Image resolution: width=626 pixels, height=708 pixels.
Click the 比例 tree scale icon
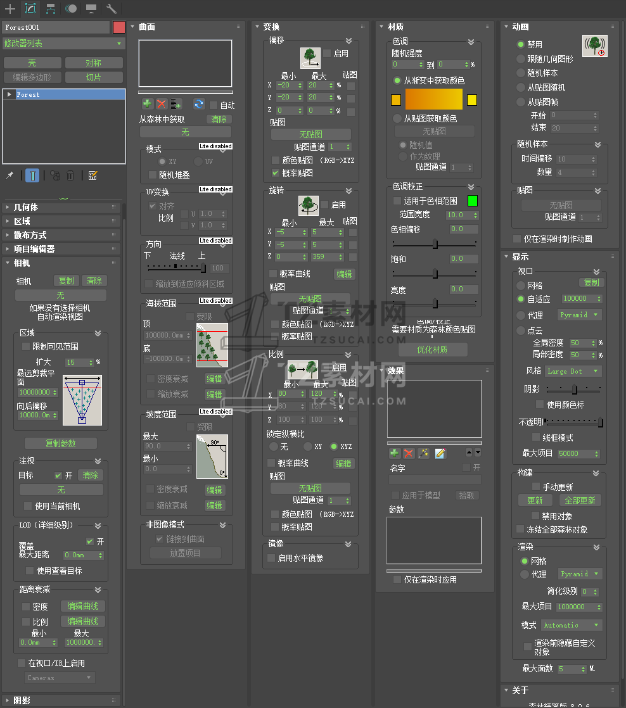[303, 370]
